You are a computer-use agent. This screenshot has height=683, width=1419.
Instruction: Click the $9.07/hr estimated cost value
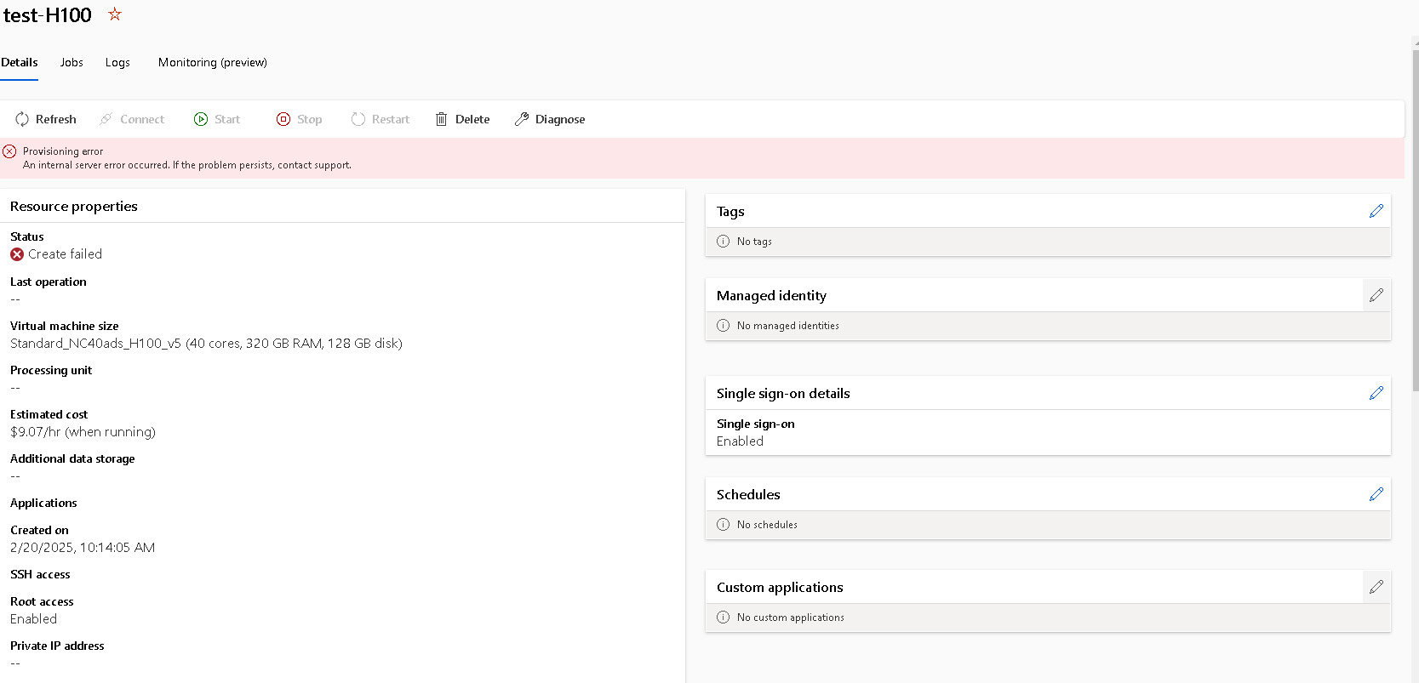[x=83, y=432]
